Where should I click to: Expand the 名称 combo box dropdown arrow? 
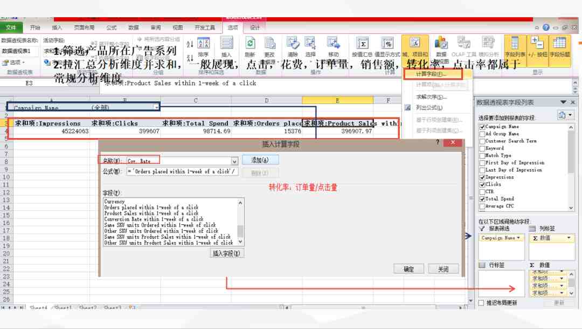tap(234, 161)
